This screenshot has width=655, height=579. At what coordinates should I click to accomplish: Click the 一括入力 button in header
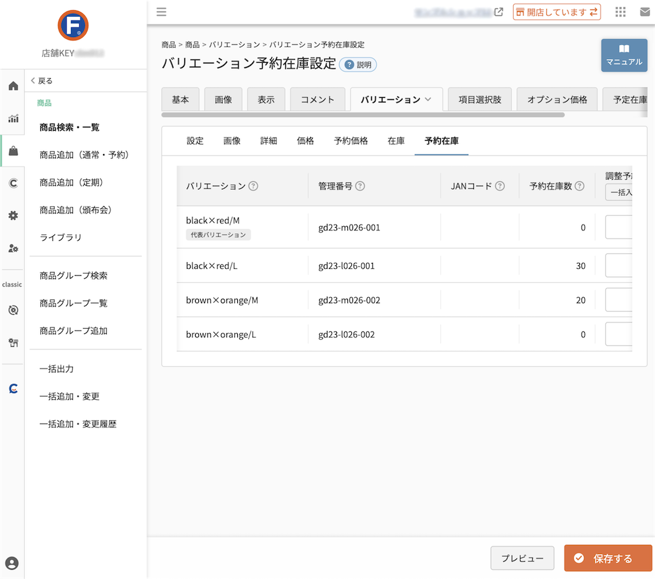point(619,193)
